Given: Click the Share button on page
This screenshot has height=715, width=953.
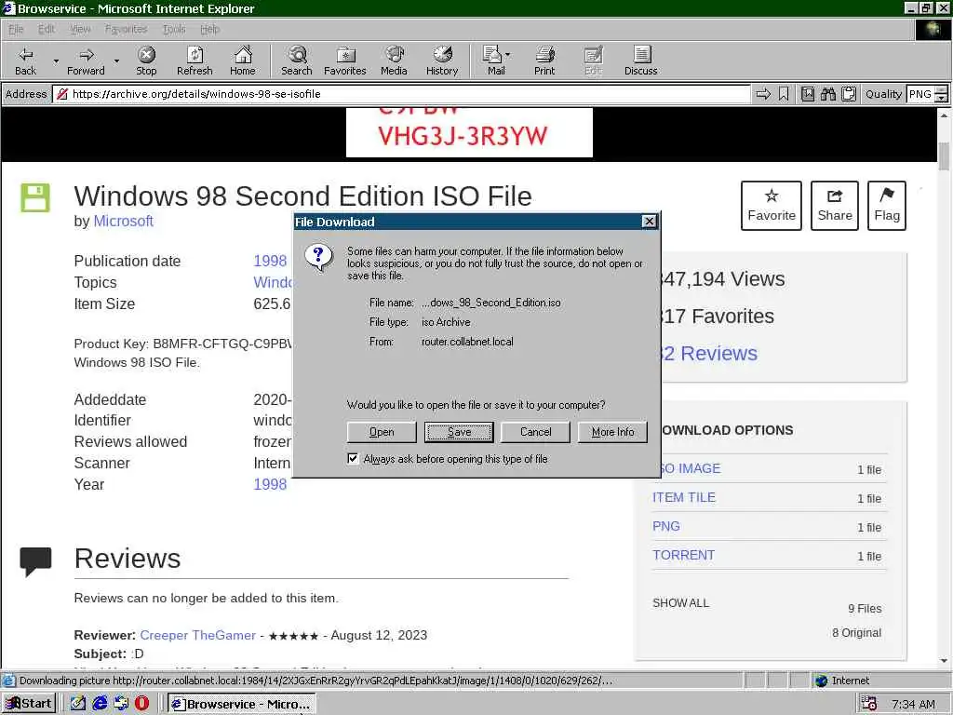Looking at the screenshot, I should pyautogui.click(x=835, y=206).
